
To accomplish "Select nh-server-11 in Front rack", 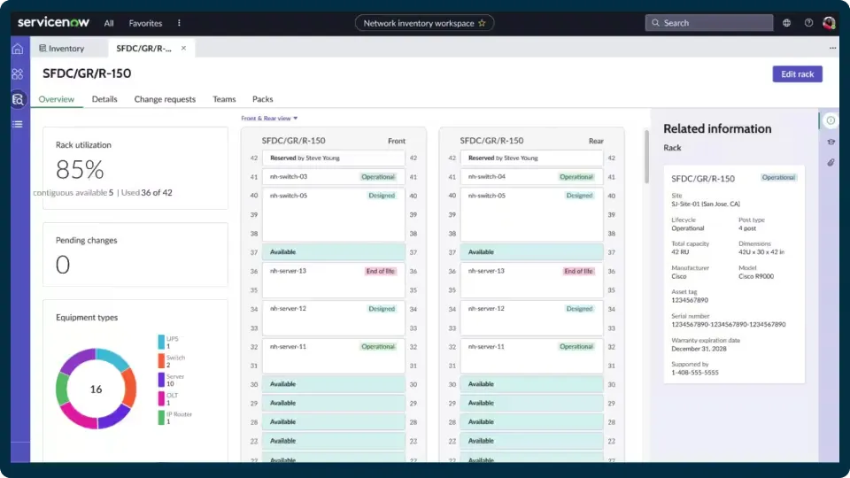I will coord(334,356).
